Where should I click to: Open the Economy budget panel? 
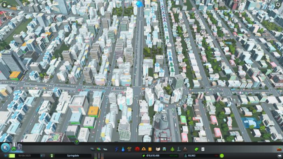point(196,149)
